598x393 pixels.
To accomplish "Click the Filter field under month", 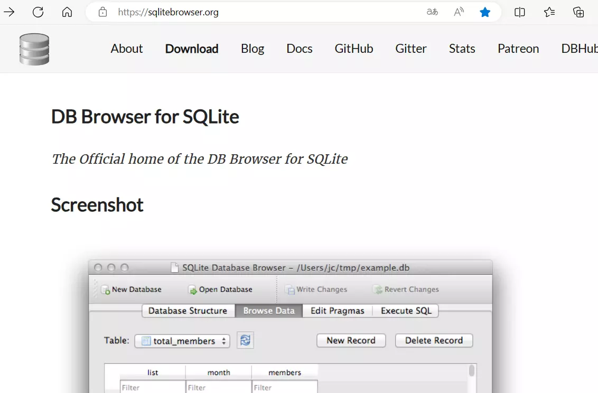I will pos(219,387).
